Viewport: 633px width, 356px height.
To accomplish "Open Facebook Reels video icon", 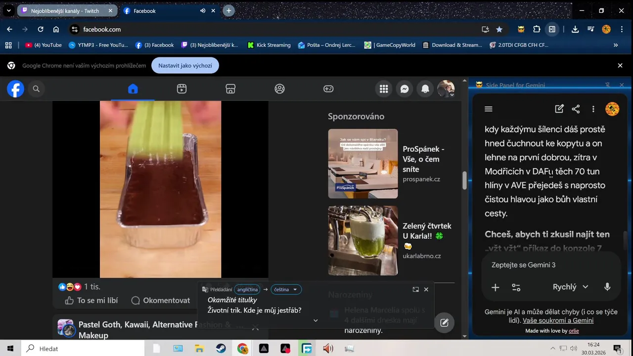I will (181, 89).
